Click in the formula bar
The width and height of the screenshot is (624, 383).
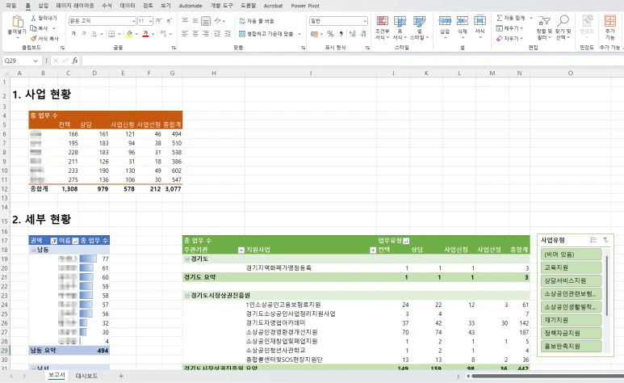coord(353,61)
